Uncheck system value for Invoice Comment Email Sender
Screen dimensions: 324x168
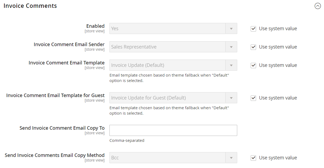point(253,47)
